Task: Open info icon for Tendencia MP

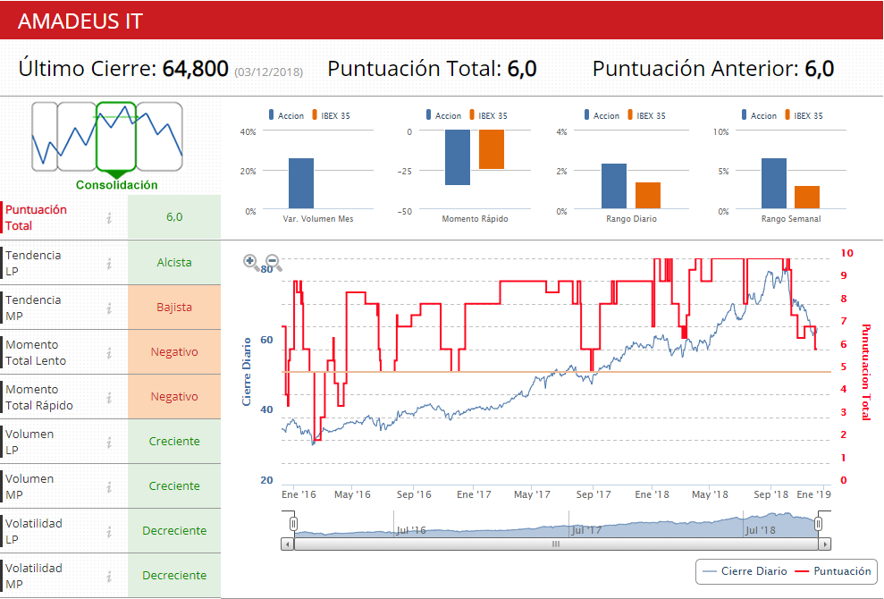Action: click(109, 308)
